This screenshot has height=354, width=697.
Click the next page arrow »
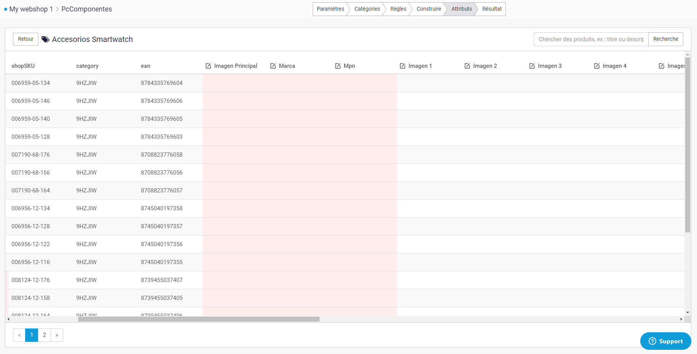57,335
